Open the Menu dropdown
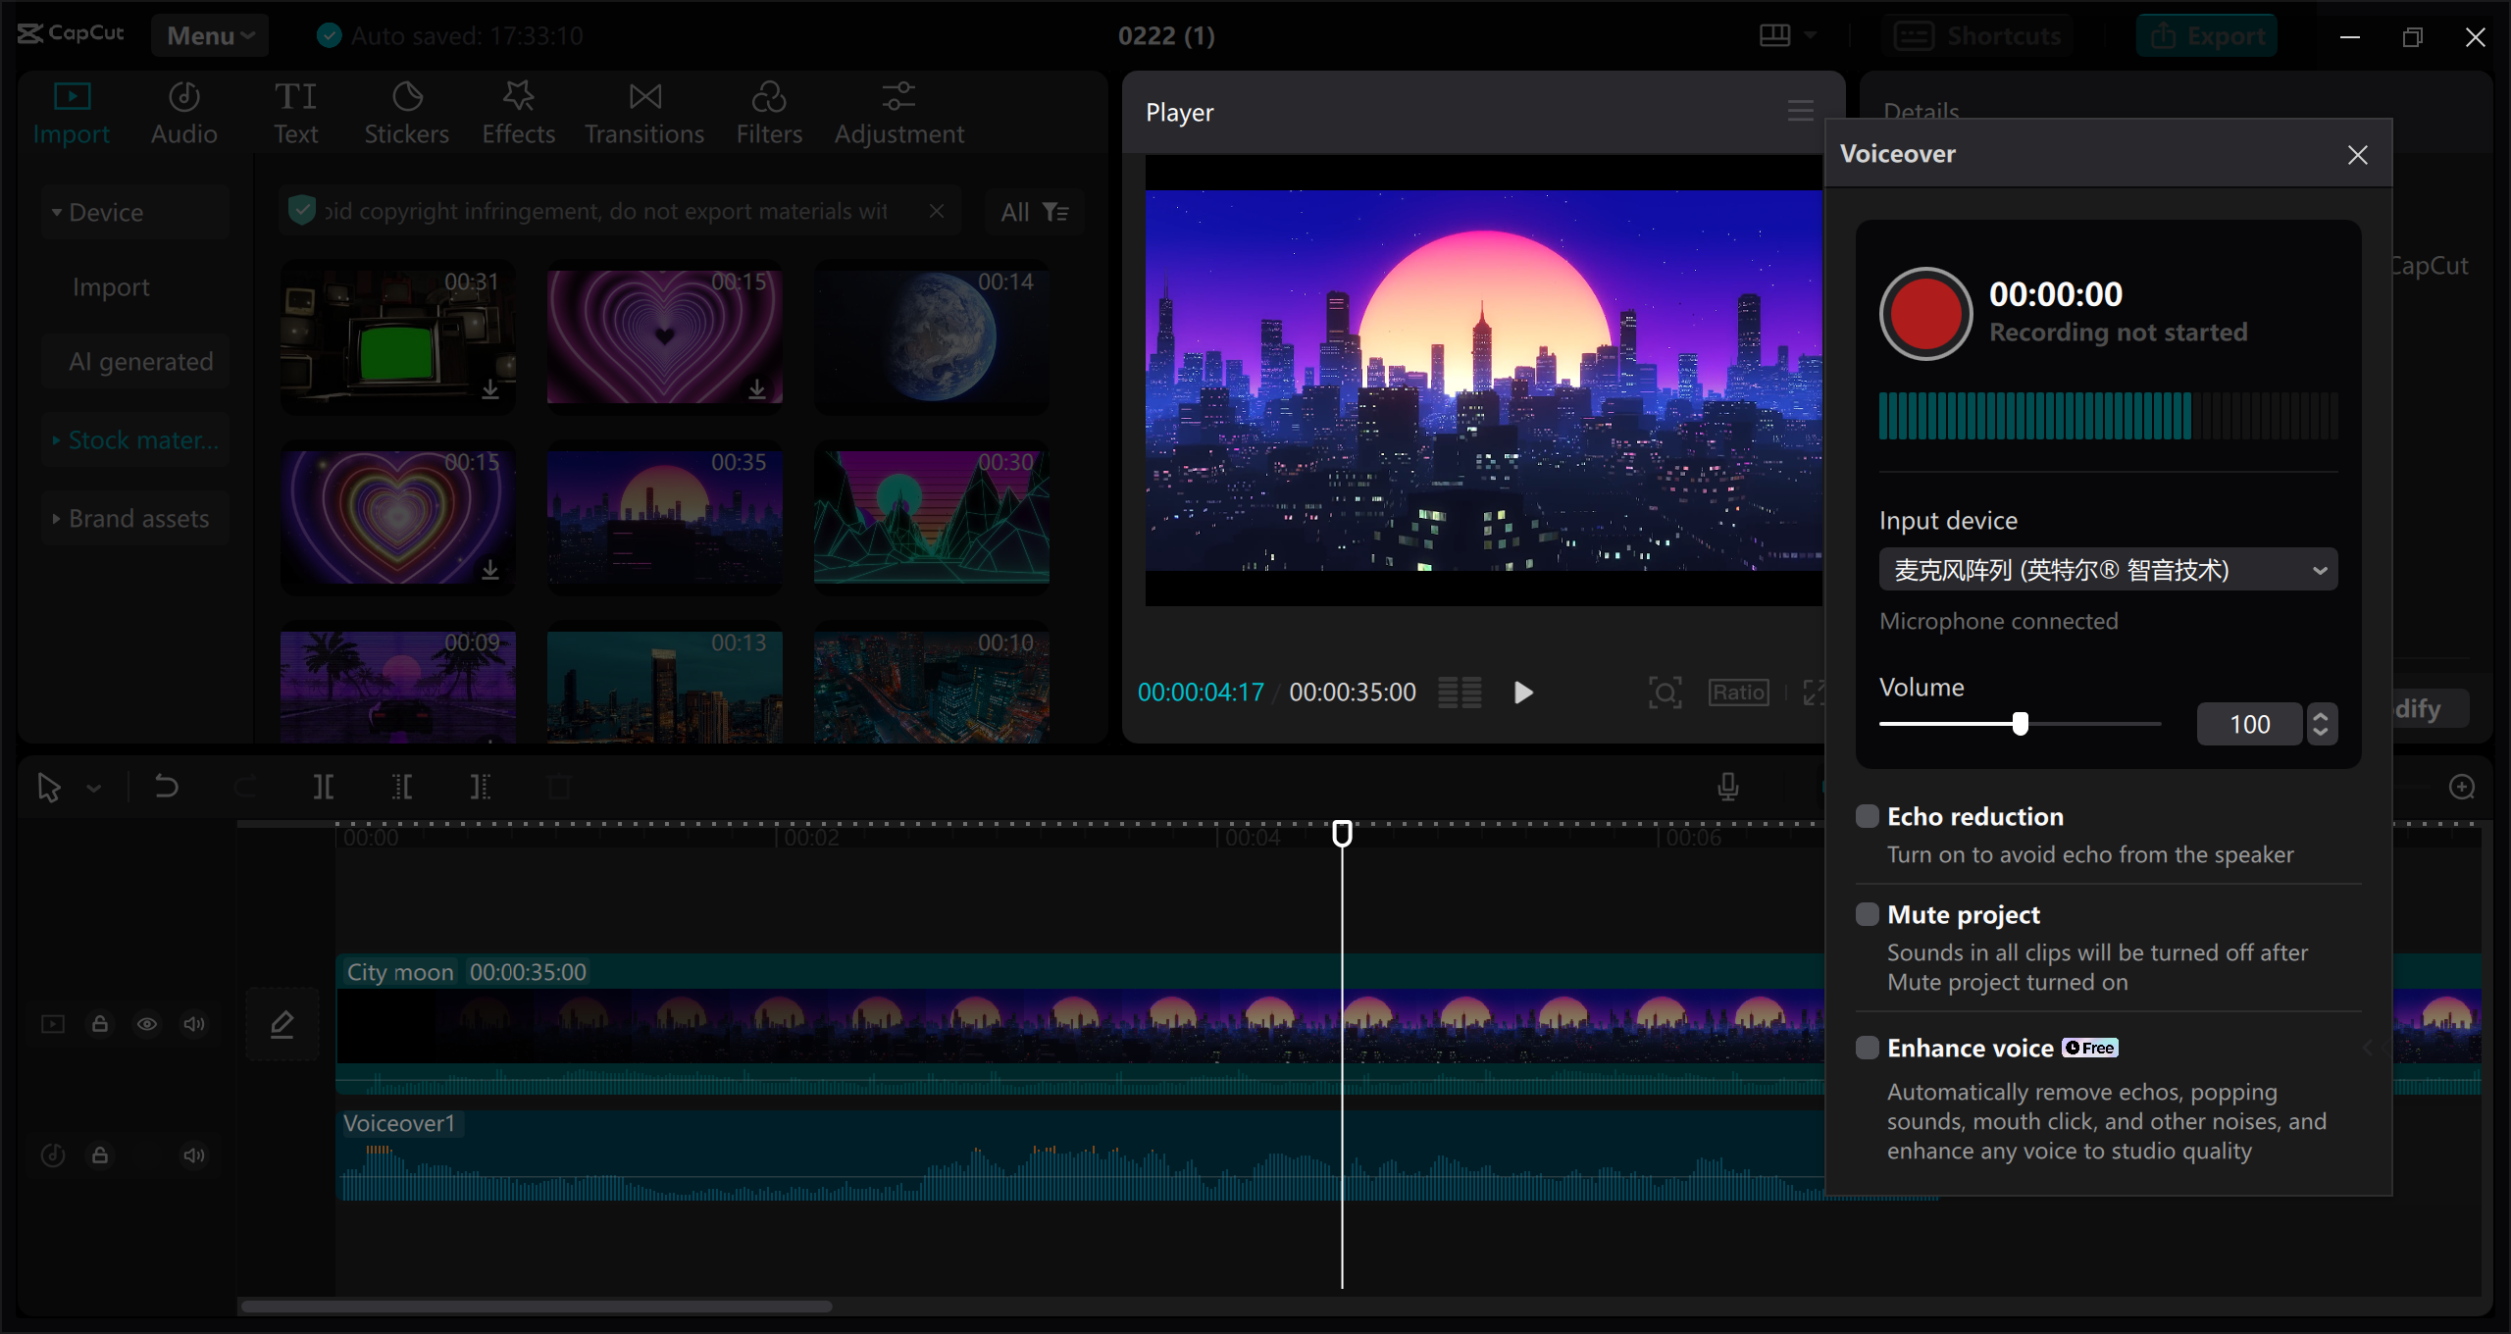 [x=209, y=36]
